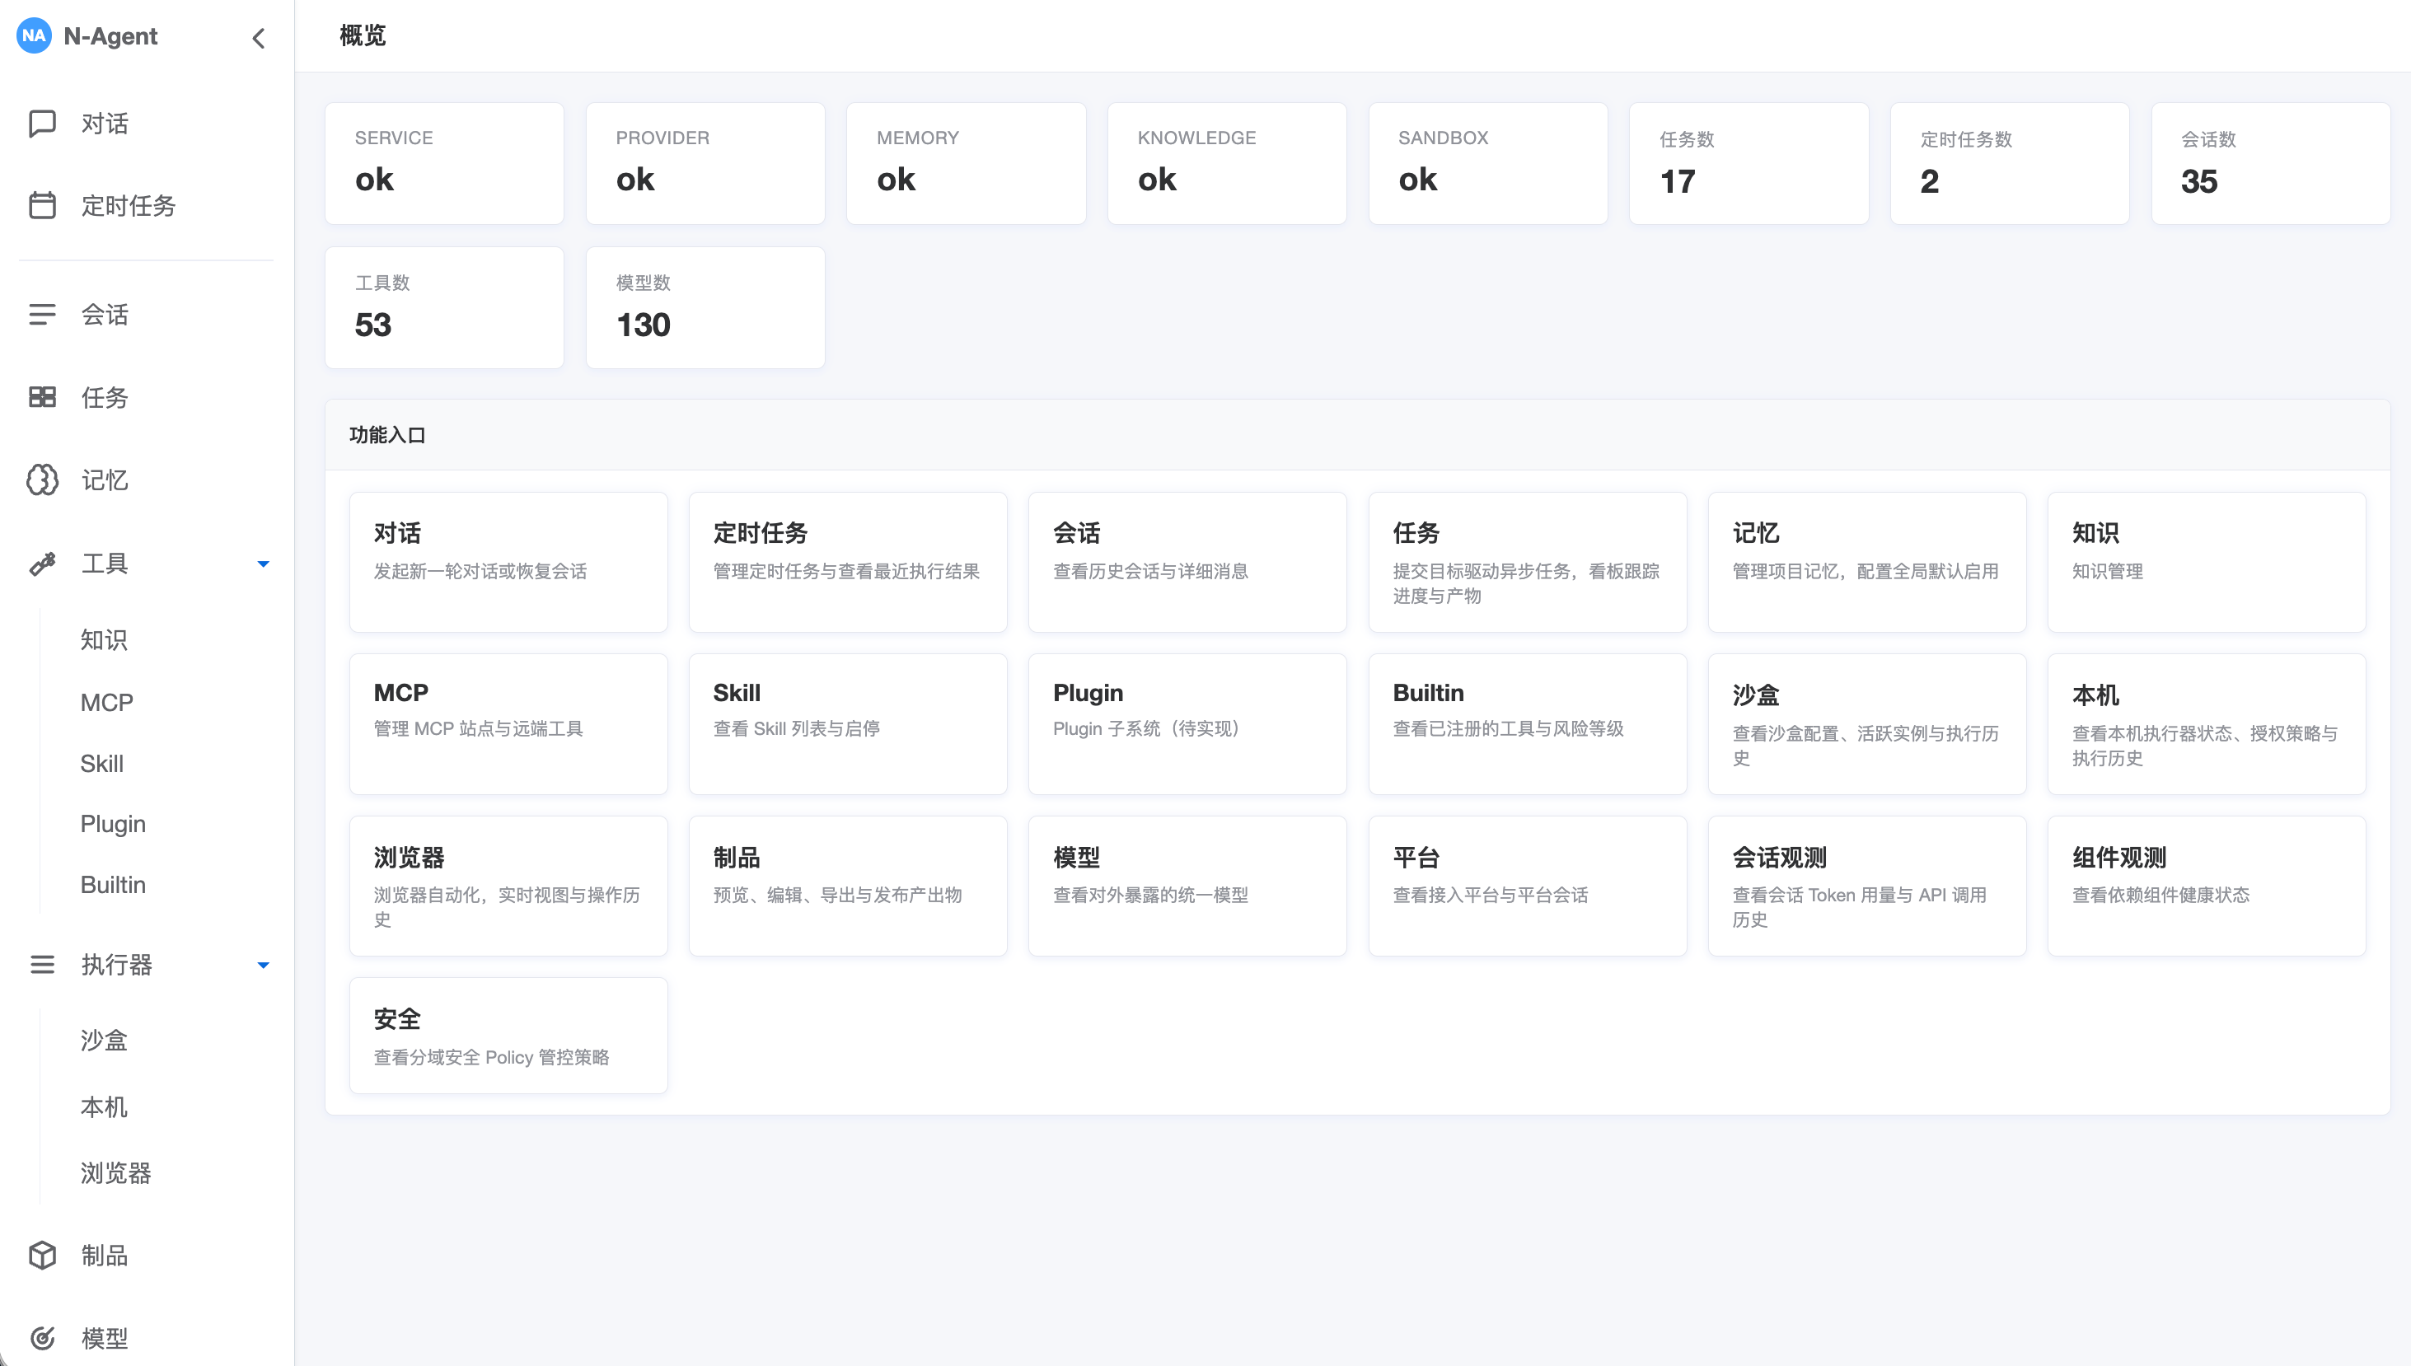Click the hamburger icon beside 执行器
This screenshot has width=2411, height=1366.
point(42,965)
